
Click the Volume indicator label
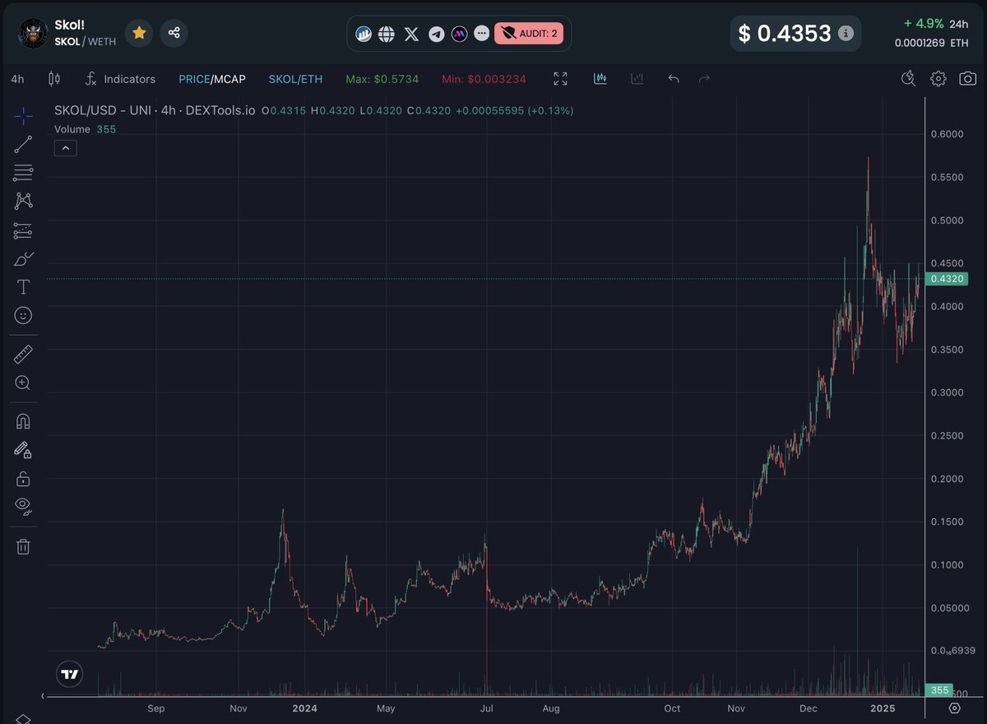pyautogui.click(x=72, y=129)
